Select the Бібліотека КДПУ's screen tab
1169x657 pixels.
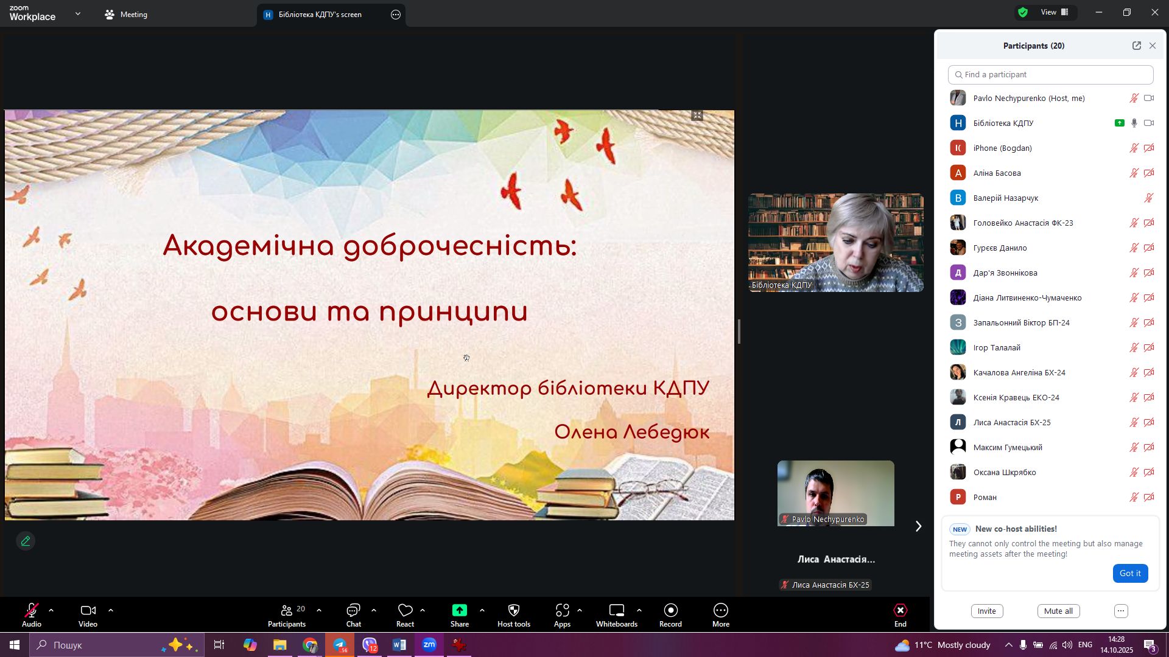pos(320,15)
